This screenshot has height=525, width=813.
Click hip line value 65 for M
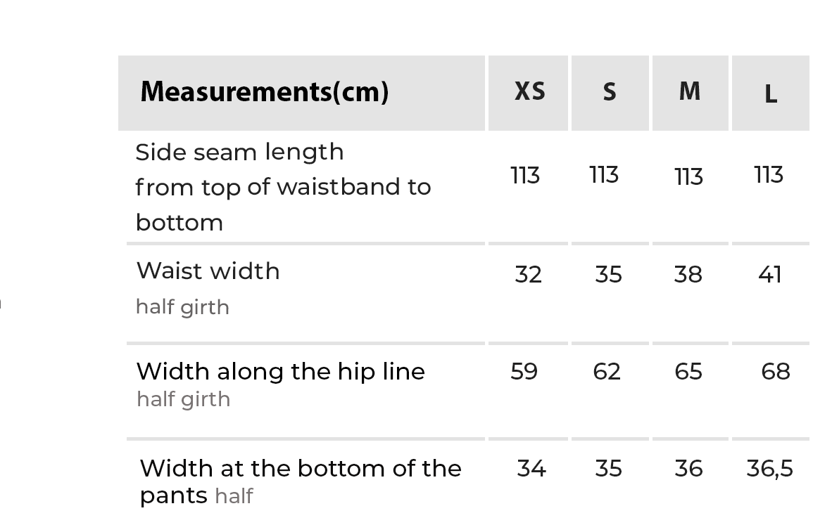click(688, 371)
